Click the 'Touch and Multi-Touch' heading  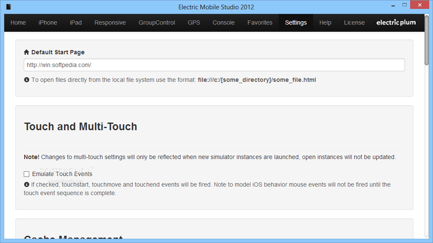[x=80, y=127]
